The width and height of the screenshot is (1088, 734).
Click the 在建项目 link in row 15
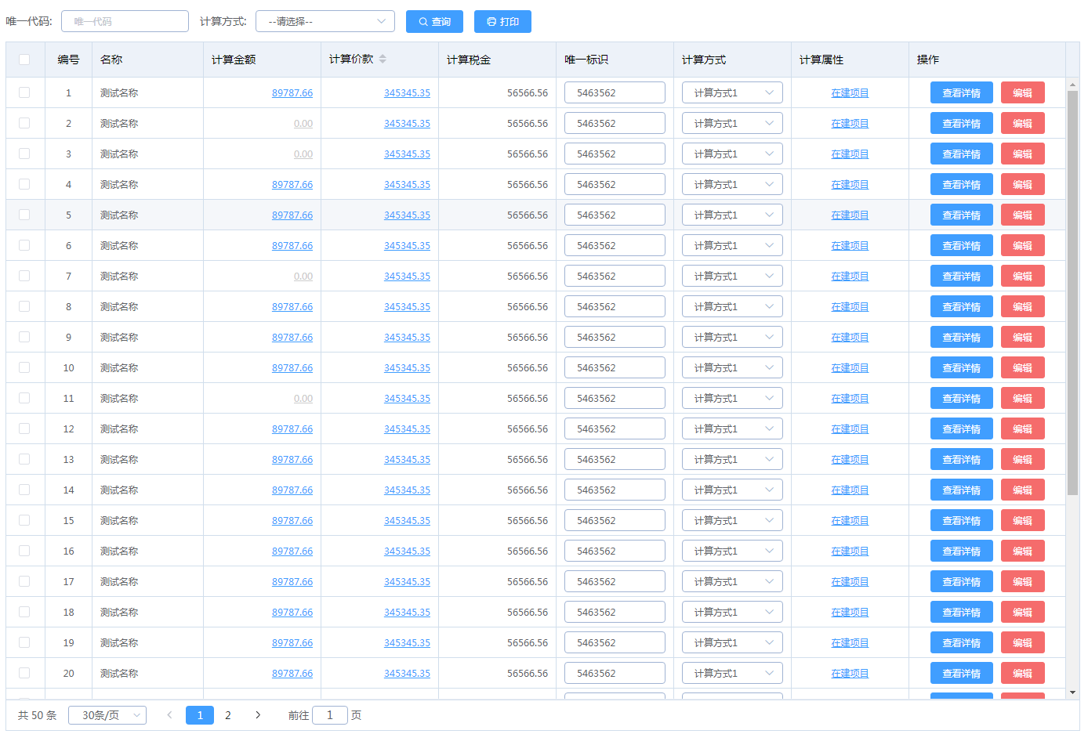850,520
